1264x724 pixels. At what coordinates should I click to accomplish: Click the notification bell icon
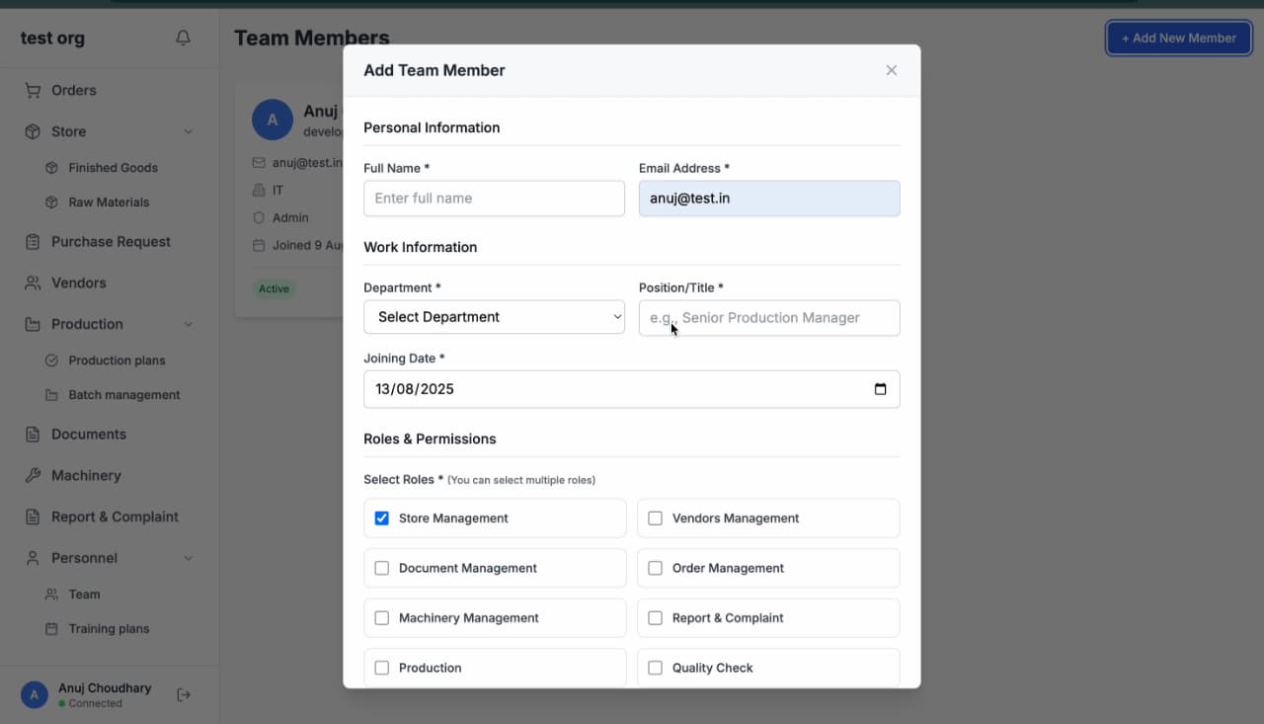coord(183,39)
